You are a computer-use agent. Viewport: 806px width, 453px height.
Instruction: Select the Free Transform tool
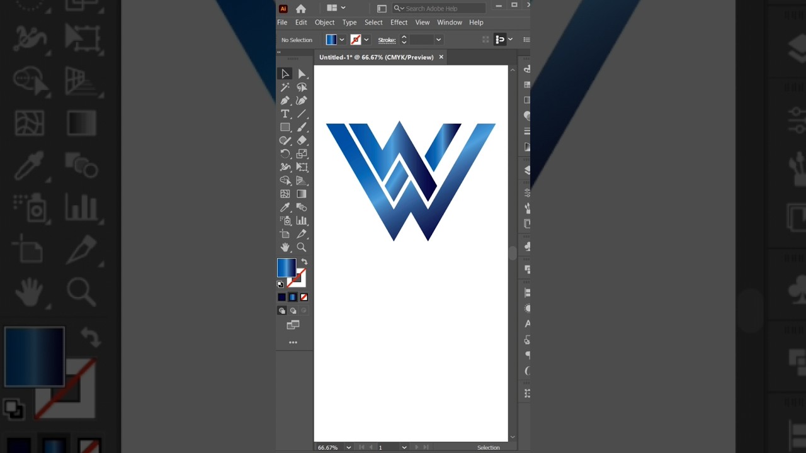[x=302, y=167]
